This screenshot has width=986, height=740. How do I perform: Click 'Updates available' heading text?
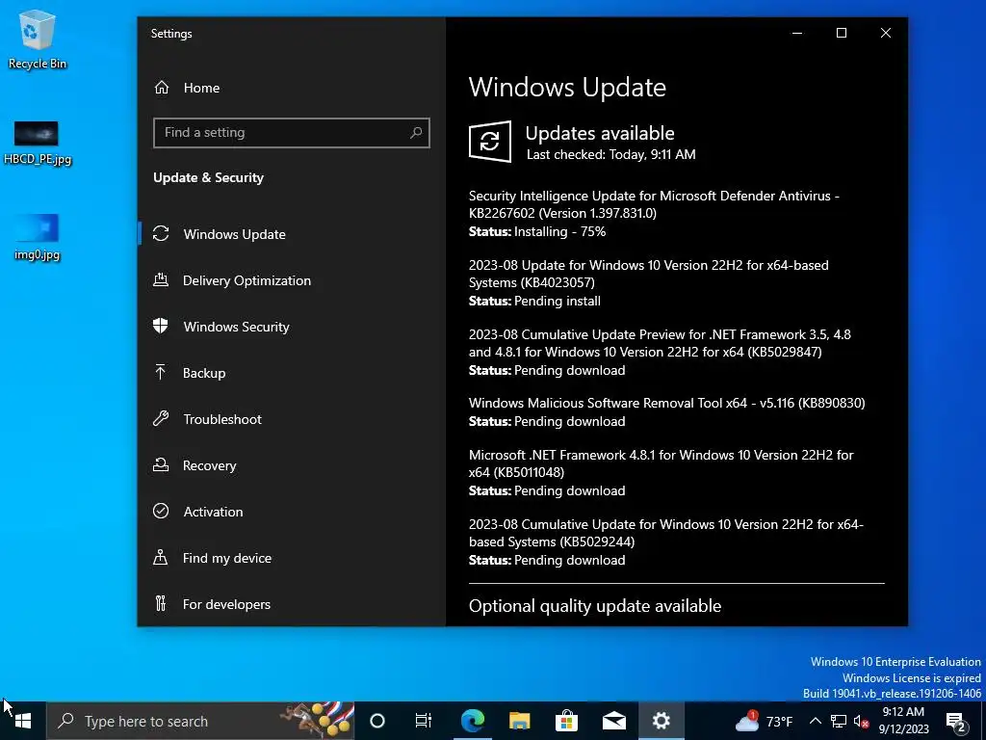pos(600,133)
